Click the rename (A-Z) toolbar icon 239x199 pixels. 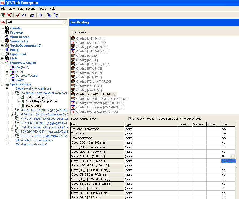click(x=41, y=15)
